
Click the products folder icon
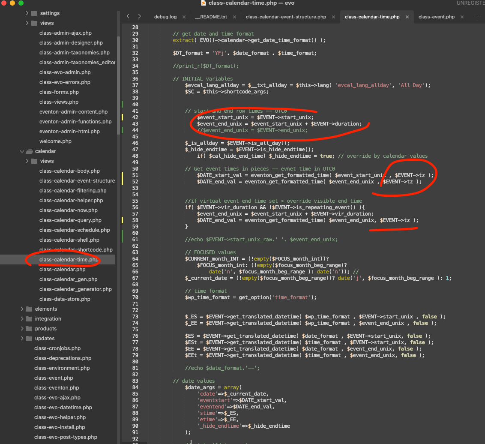point(29,329)
